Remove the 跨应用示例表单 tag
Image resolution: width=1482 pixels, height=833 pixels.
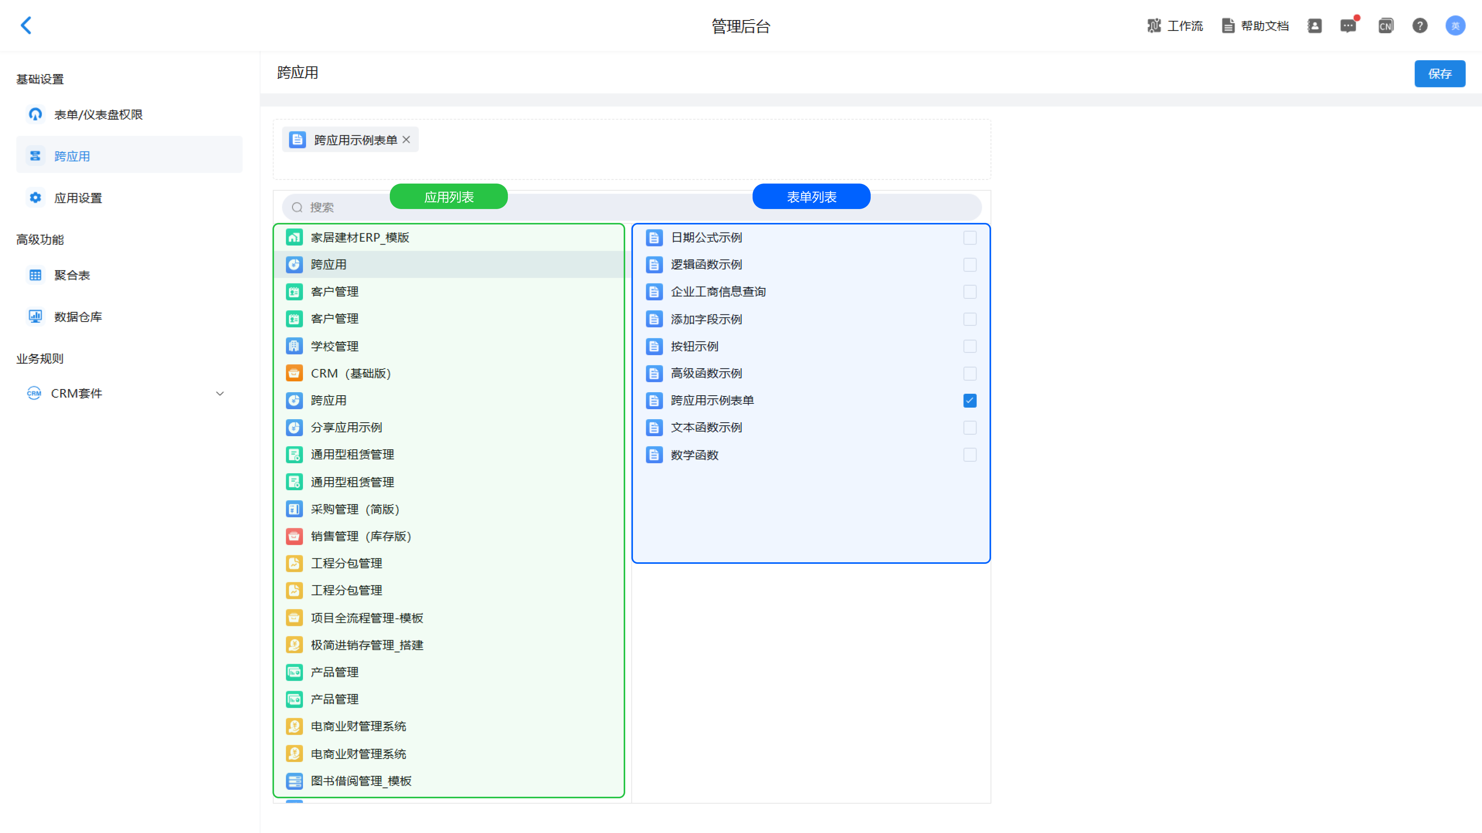click(406, 140)
